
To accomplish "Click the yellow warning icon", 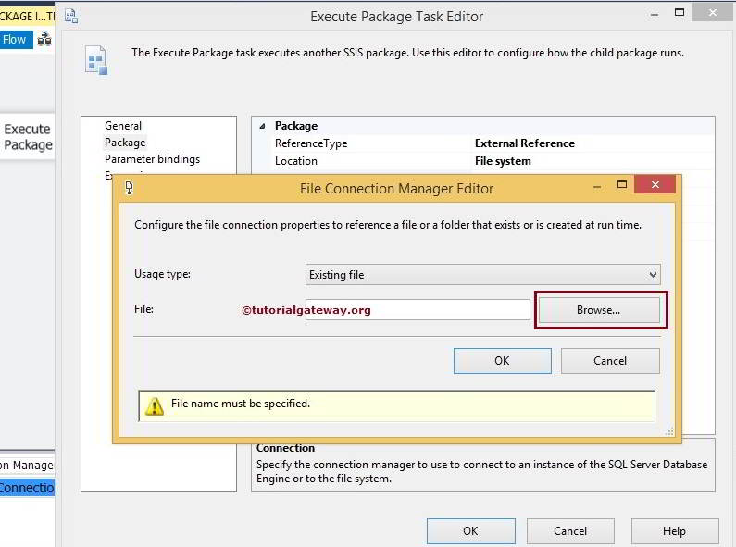I will point(155,405).
